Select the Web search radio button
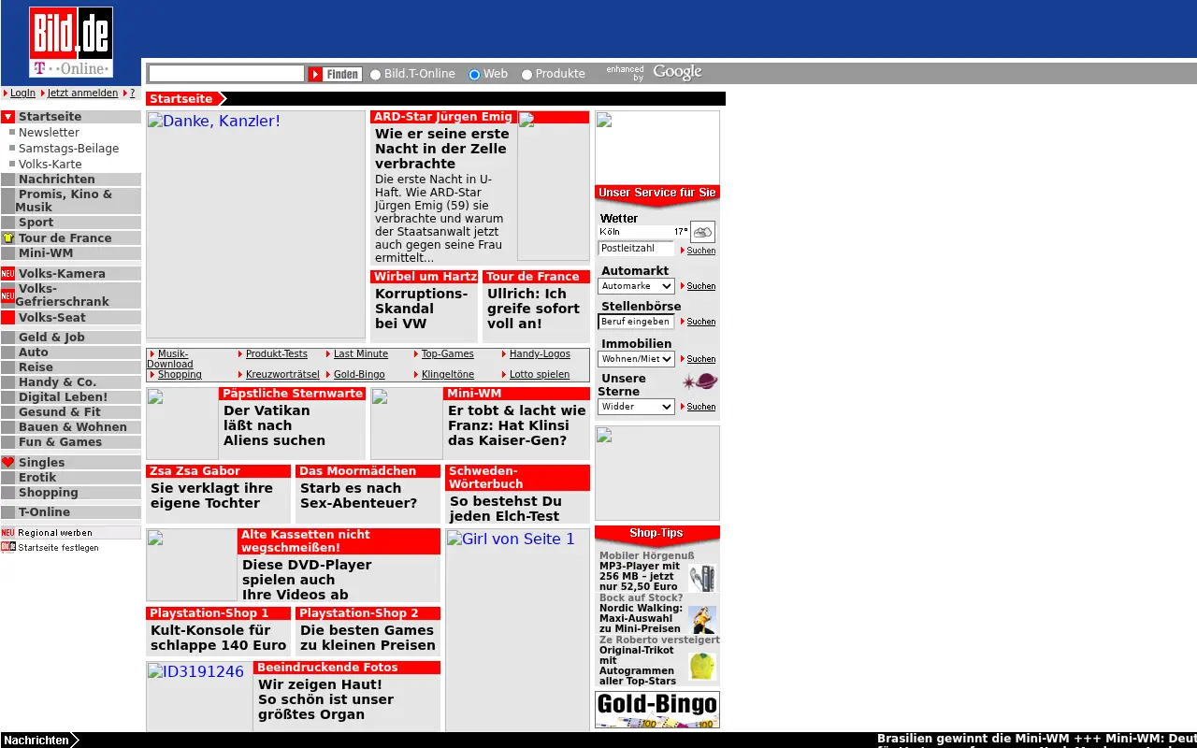1197x748 pixels. point(474,75)
